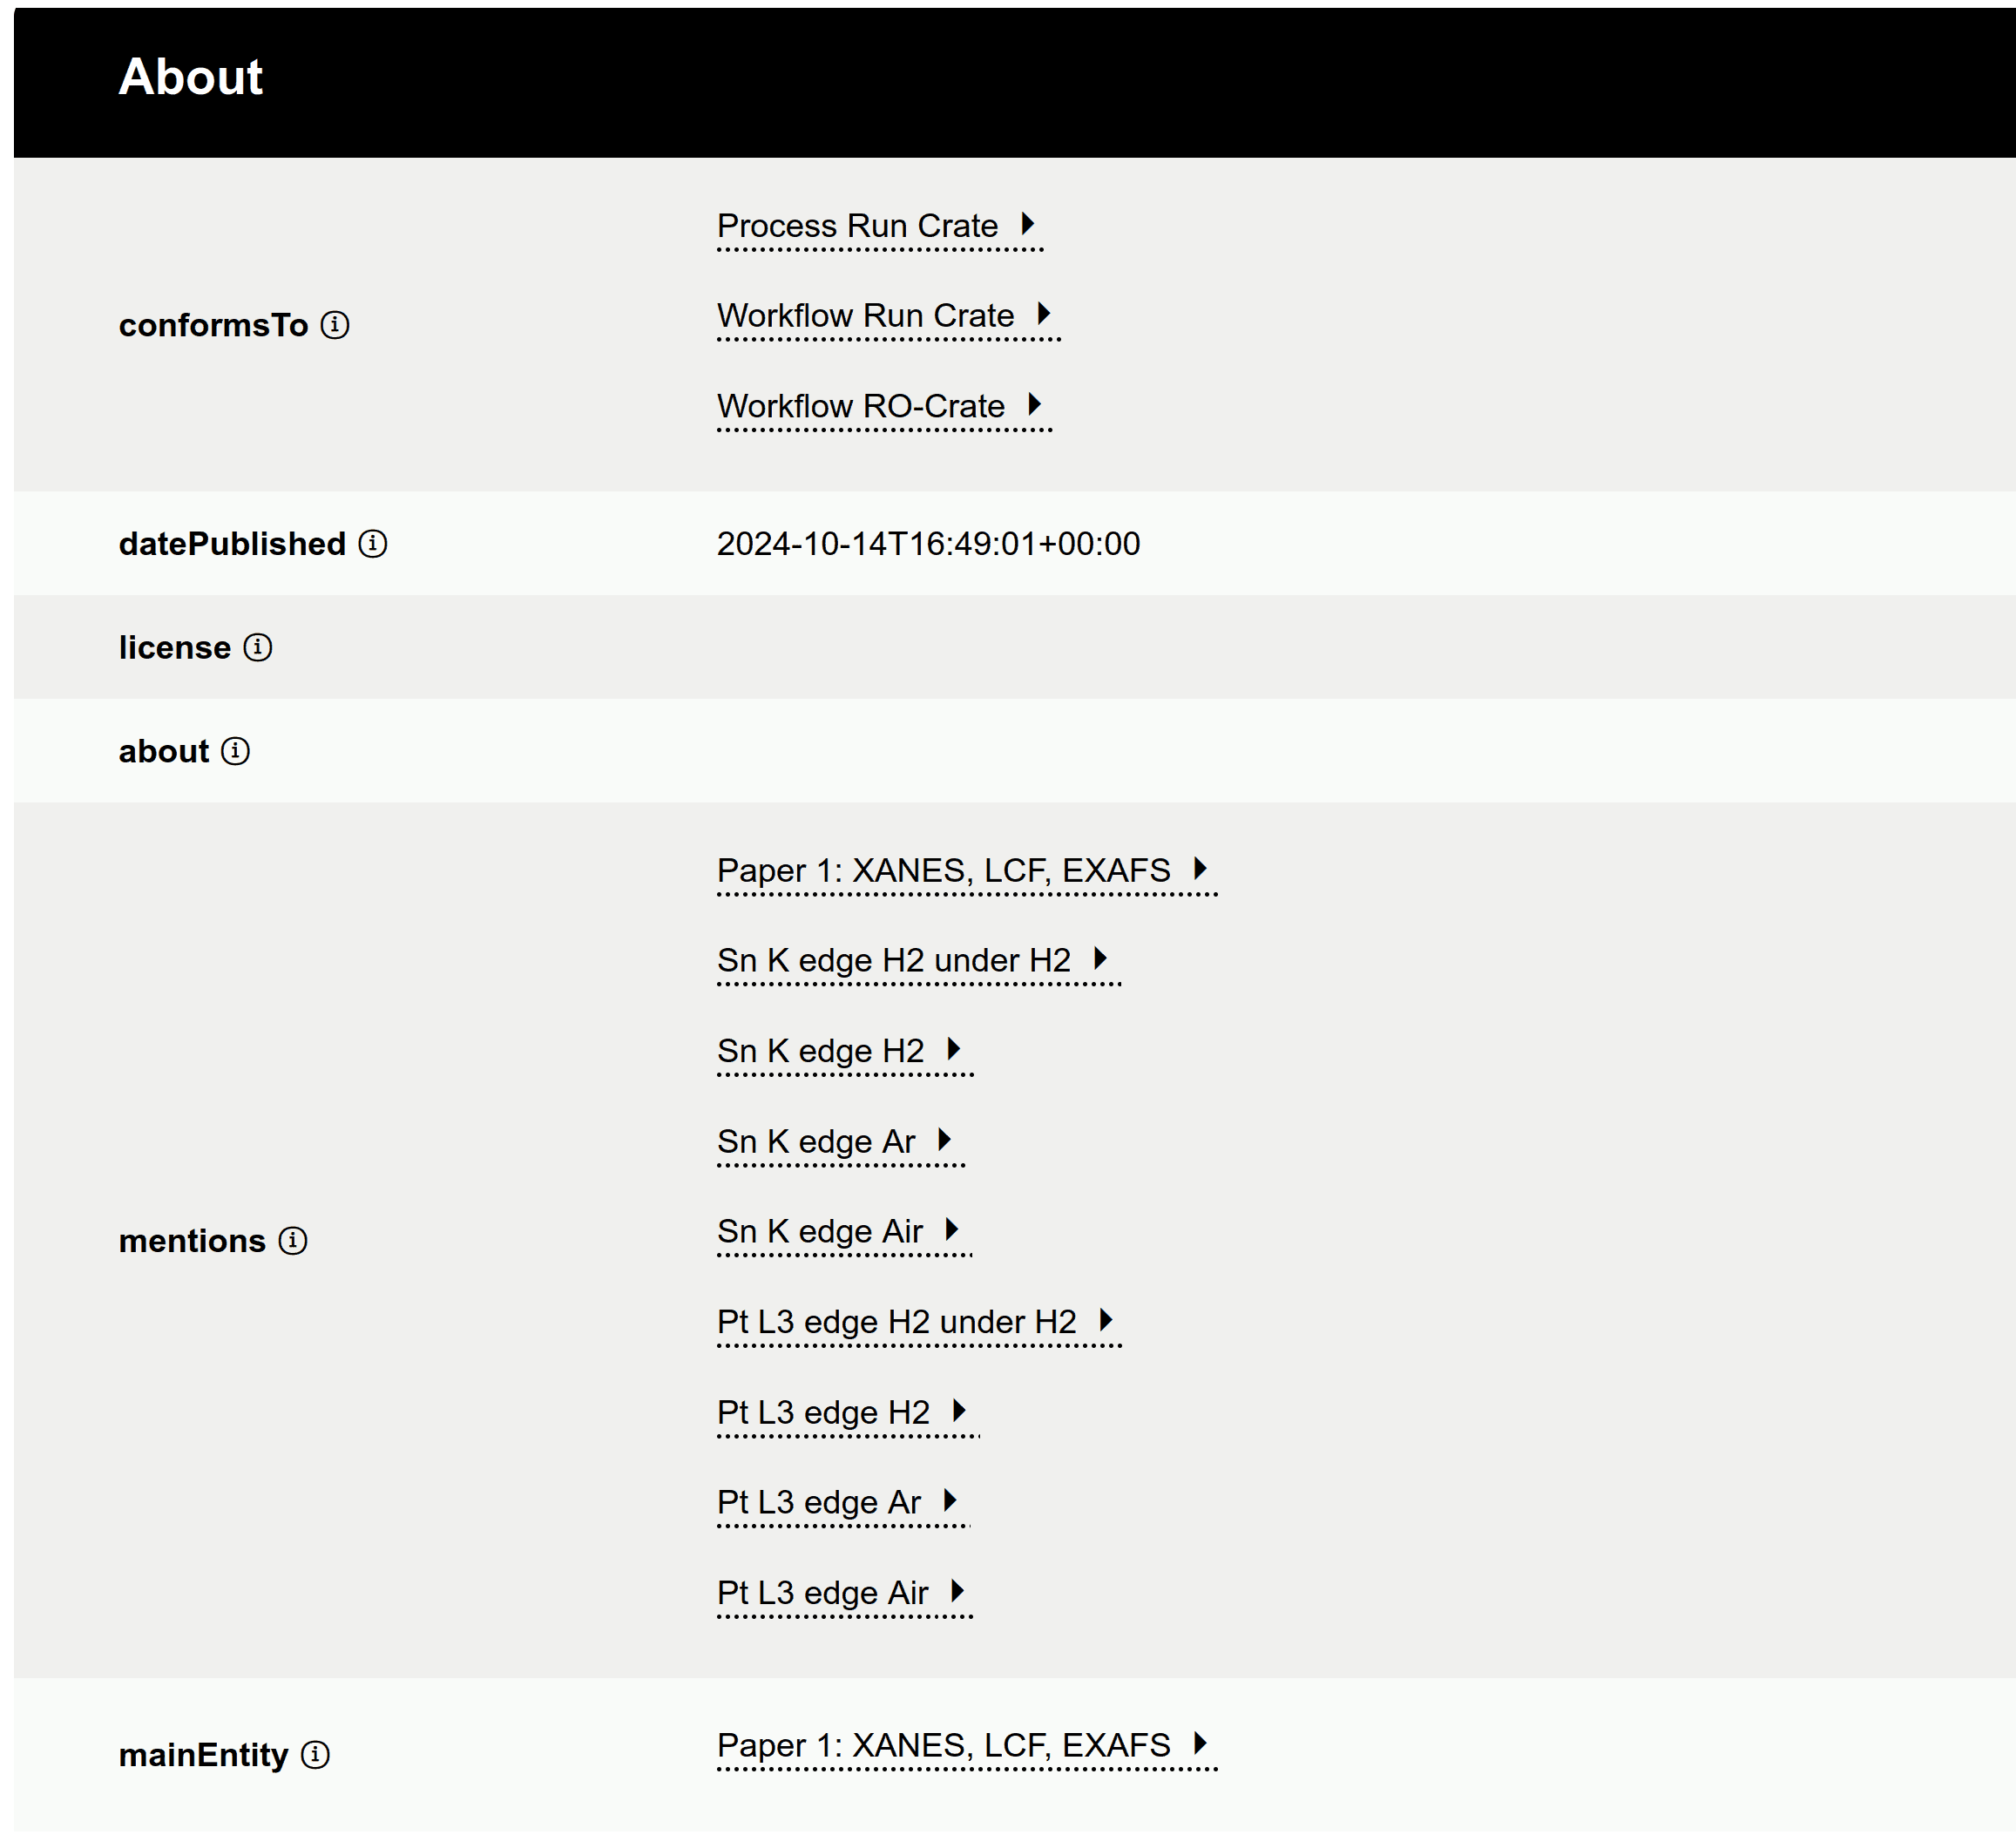Click the Sn K edge H2 link
The width and height of the screenshot is (2016, 1835).
point(820,1051)
